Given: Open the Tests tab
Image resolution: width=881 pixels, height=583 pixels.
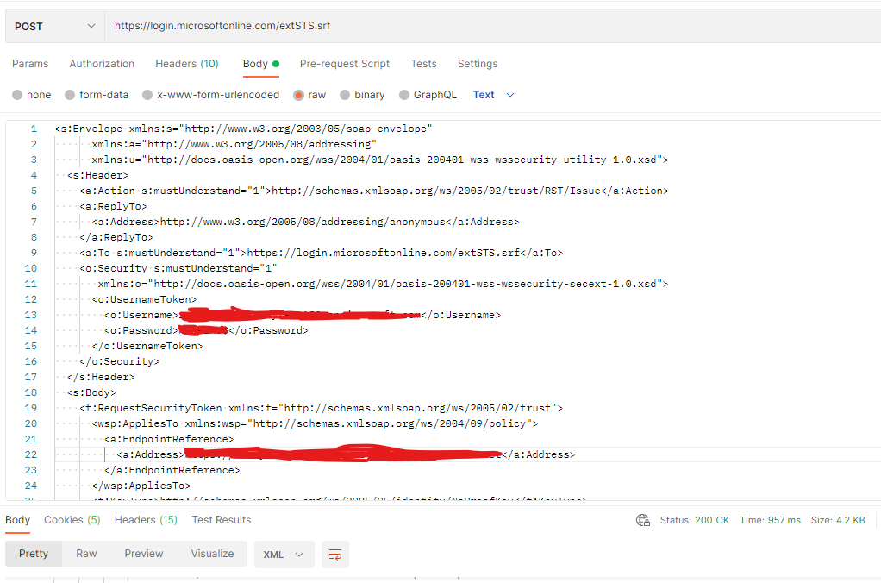Looking at the screenshot, I should coord(423,64).
